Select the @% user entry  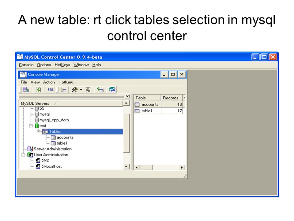pyautogui.click(x=45, y=161)
